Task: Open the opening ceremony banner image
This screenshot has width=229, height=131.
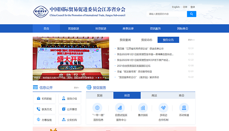Action: [71, 59]
